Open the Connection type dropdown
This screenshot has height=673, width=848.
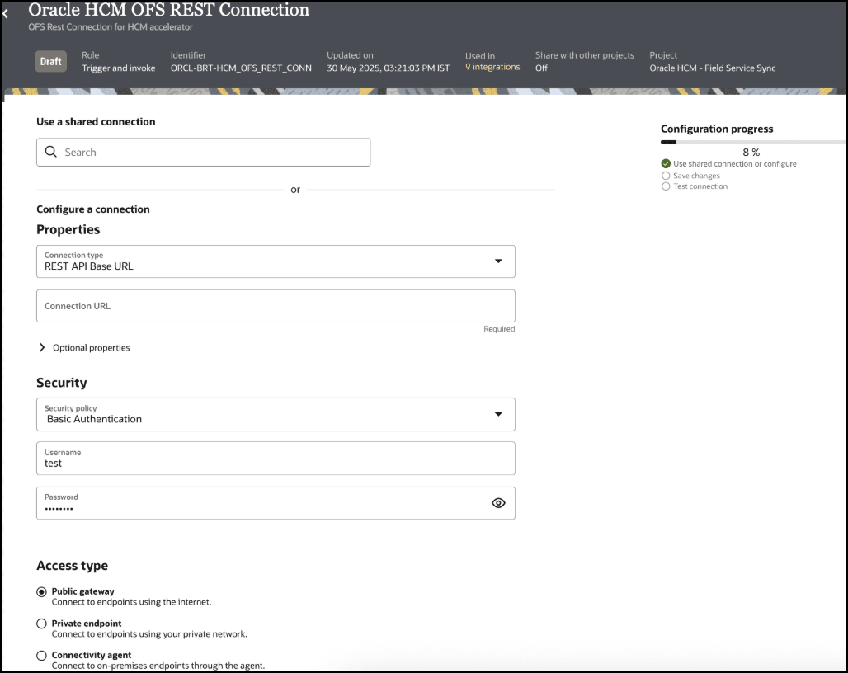[x=276, y=261]
